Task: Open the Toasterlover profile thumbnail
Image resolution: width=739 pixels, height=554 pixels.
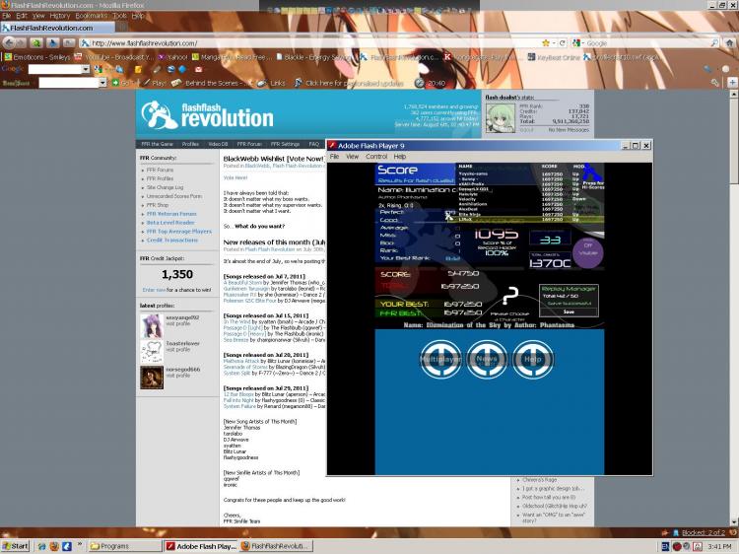Action: tap(152, 351)
